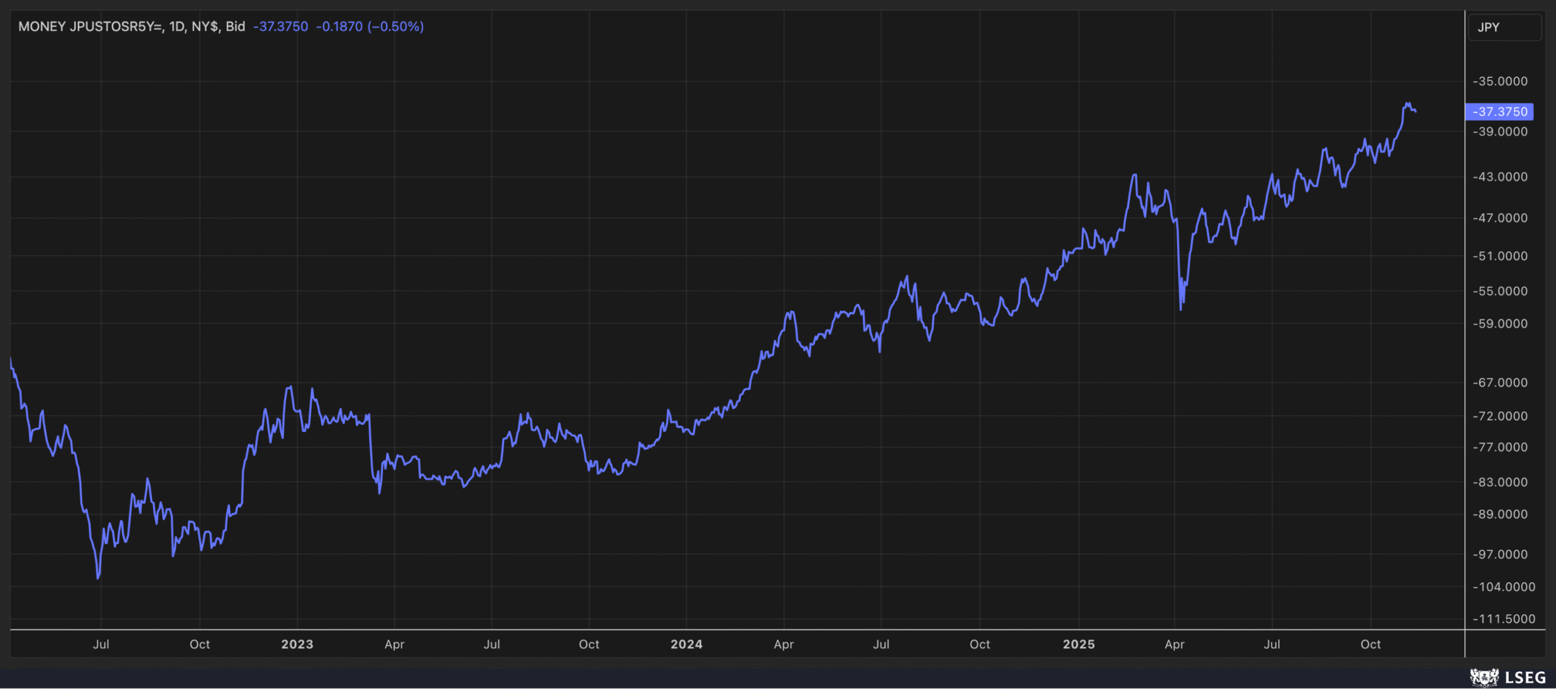Select the 2025 label on the time axis
This screenshot has height=689, width=1556.
coord(1080,644)
